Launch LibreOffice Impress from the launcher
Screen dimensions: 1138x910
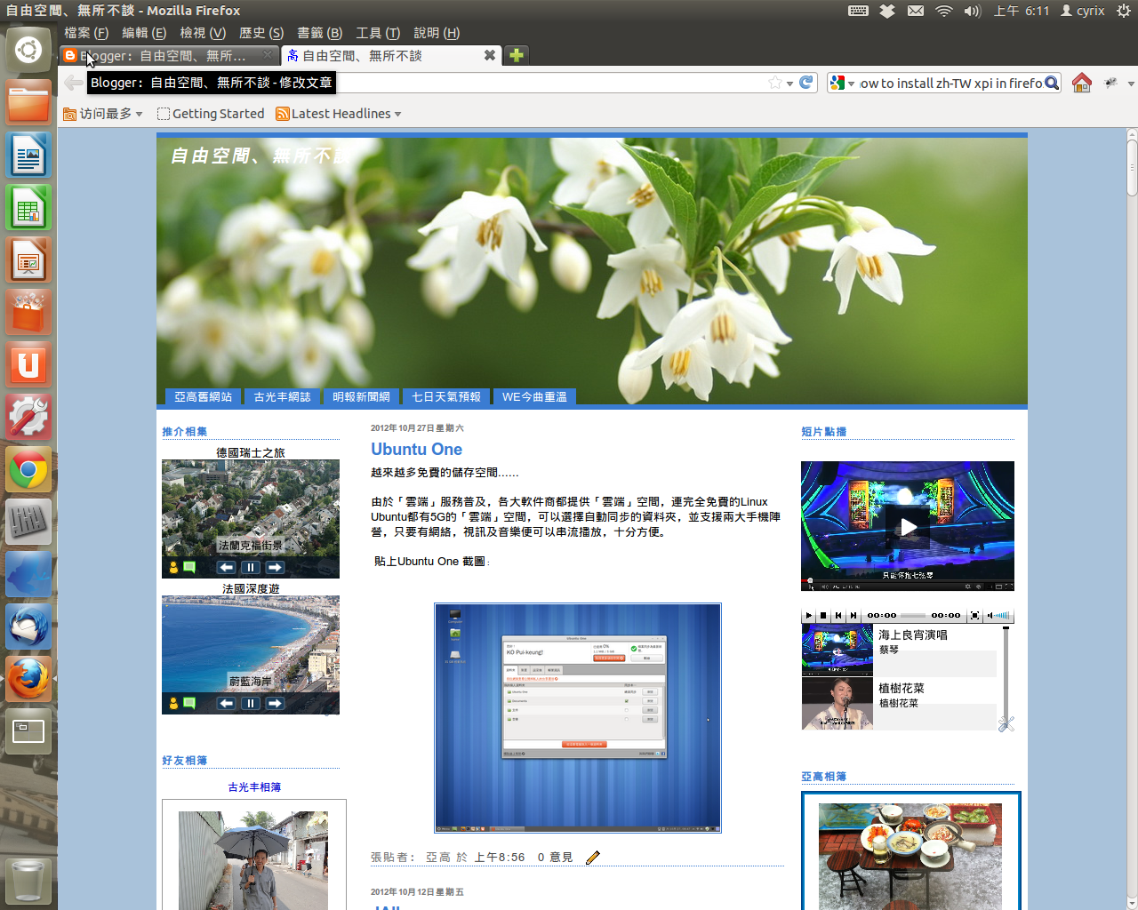[x=28, y=259]
